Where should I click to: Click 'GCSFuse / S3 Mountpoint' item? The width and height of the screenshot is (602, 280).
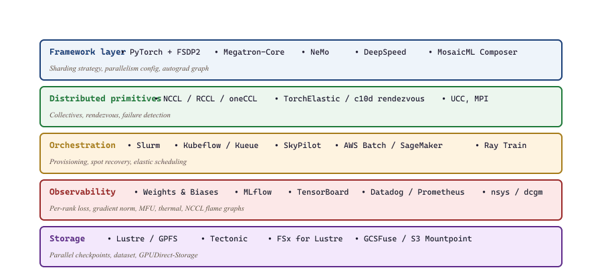tap(417, 239)
